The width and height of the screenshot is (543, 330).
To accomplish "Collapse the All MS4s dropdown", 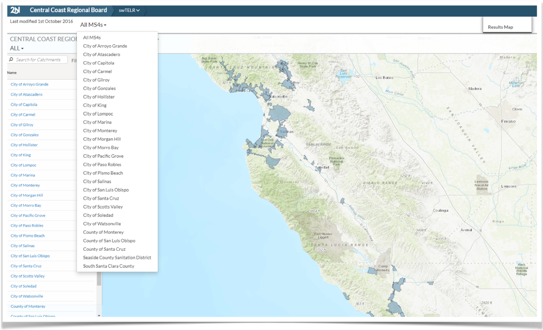I will click(93, 25).
